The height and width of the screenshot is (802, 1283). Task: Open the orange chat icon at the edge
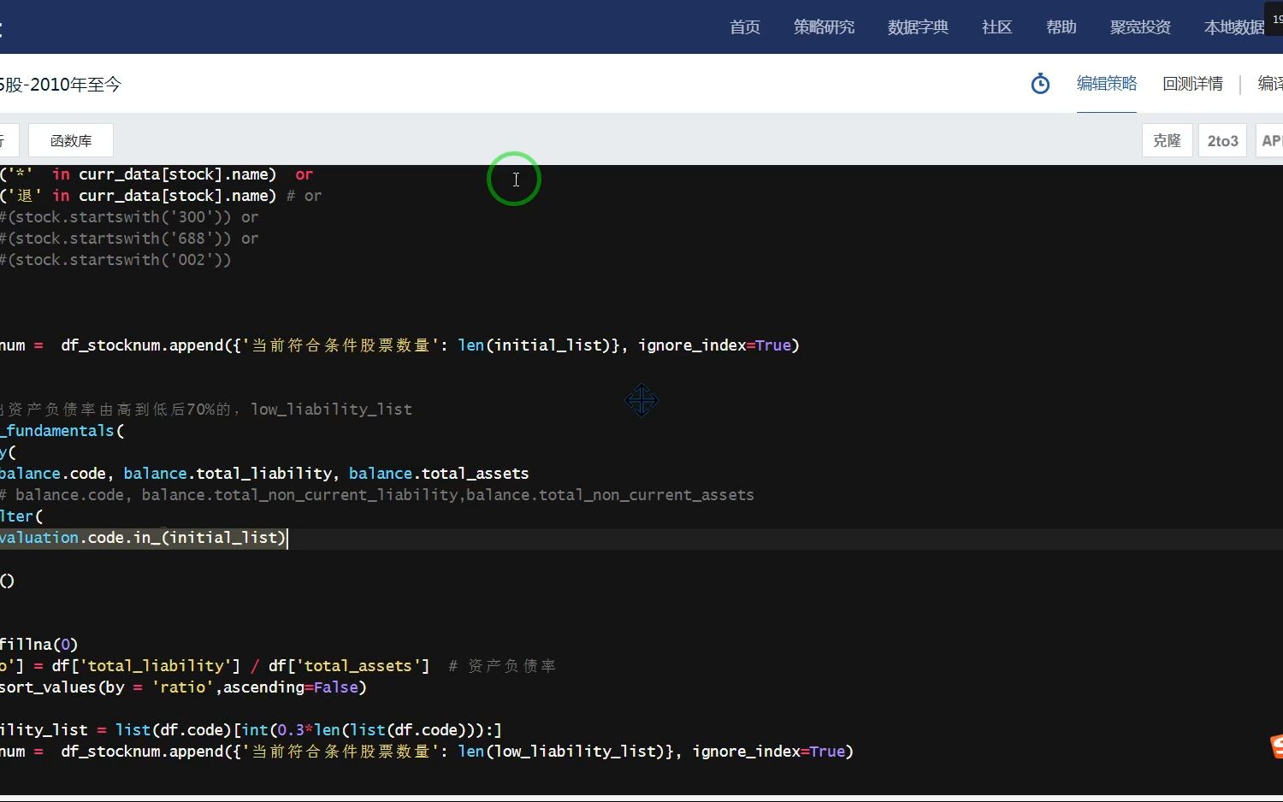tap(1276, 746)
